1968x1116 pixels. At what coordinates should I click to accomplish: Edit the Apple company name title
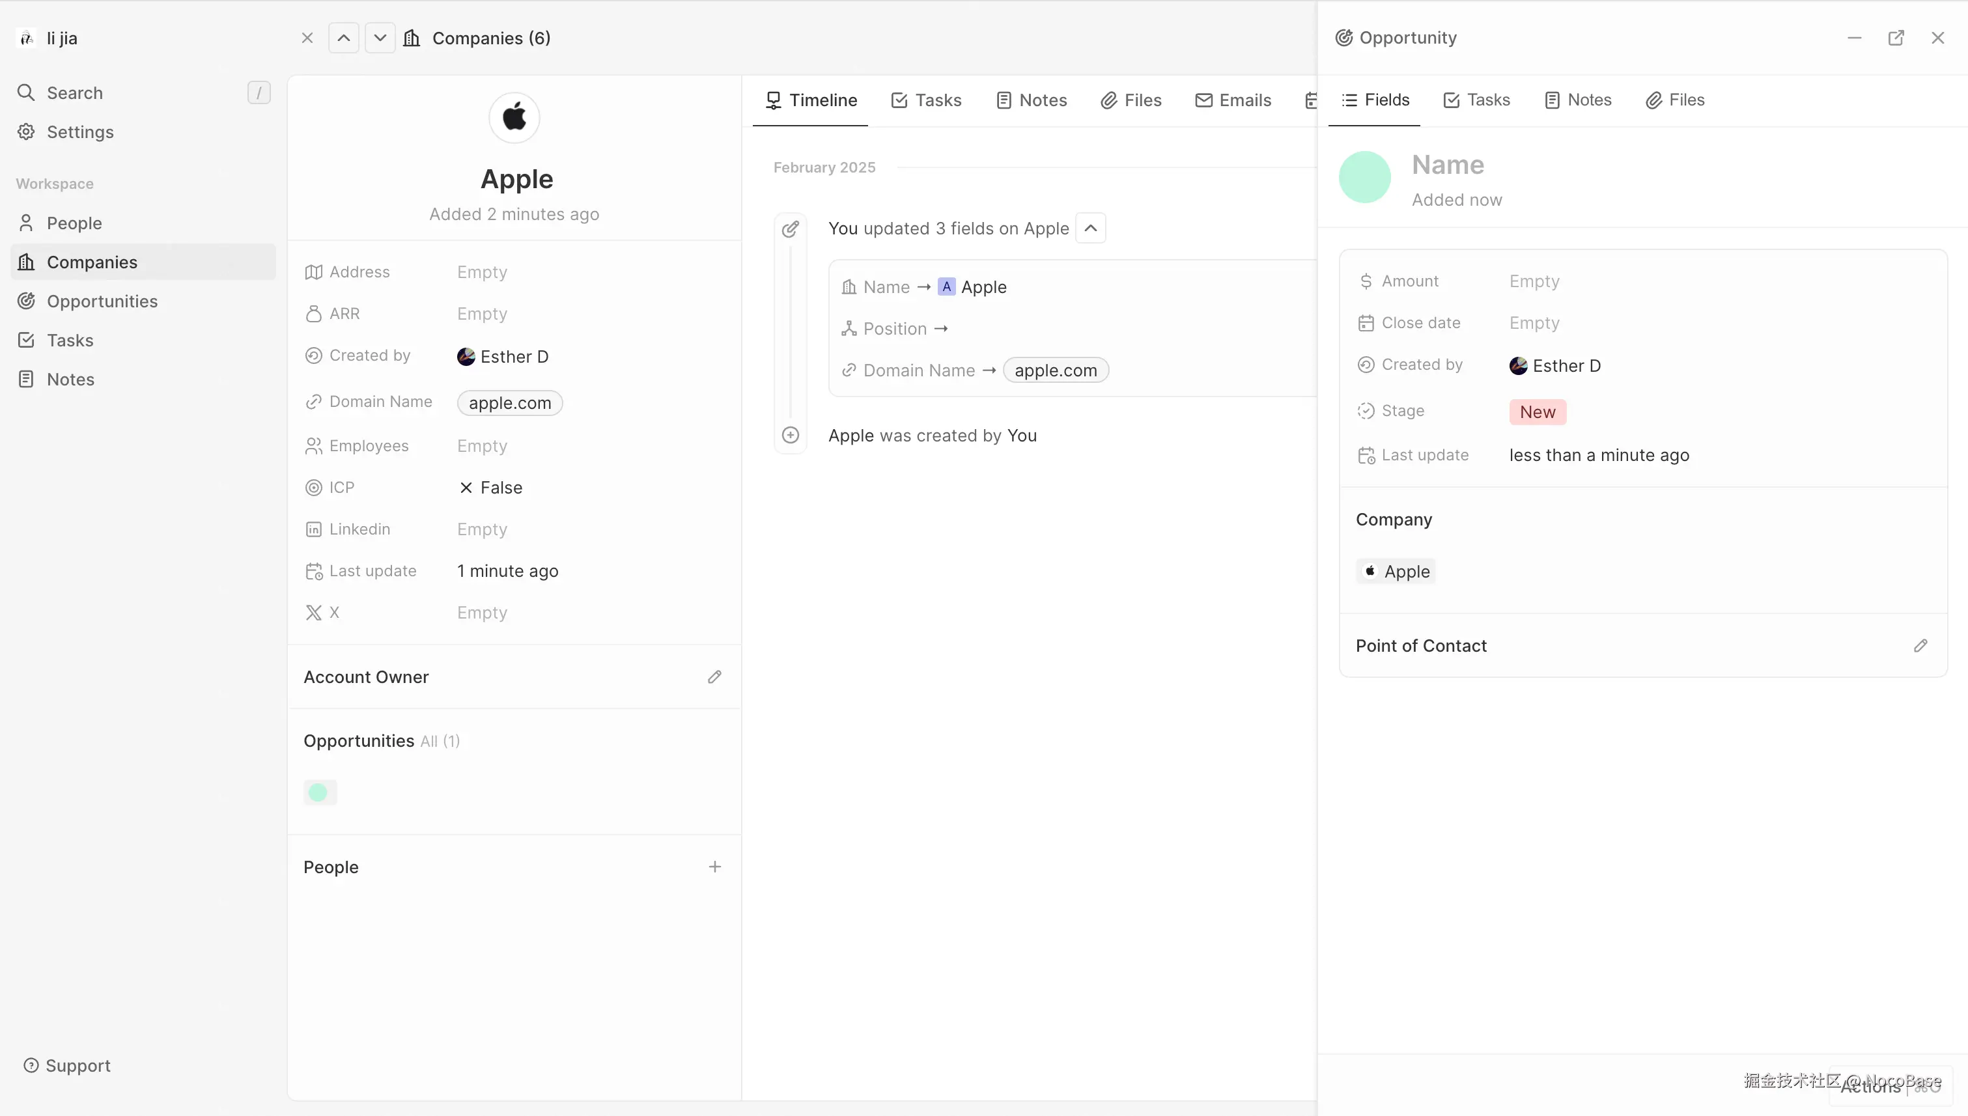pyautogui.click(x=516, y=178)
